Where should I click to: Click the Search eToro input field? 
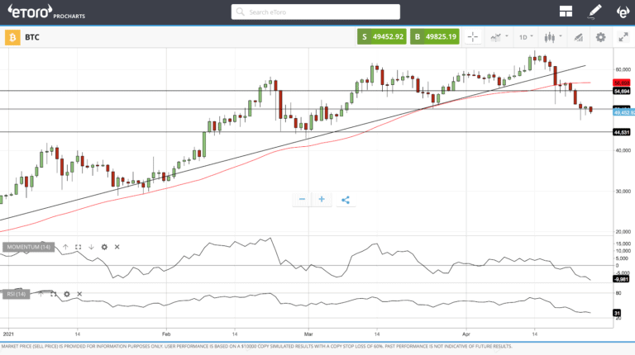315,12
